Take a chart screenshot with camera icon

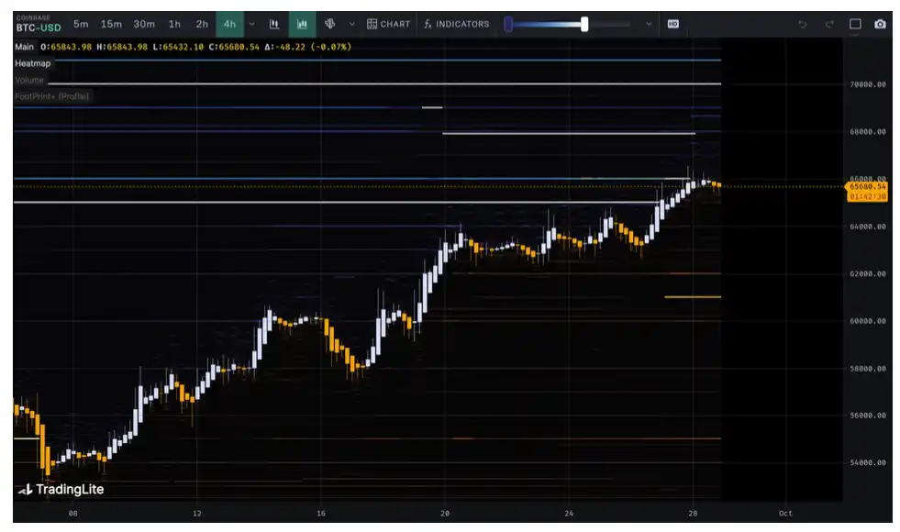click(x=880, y=24)
